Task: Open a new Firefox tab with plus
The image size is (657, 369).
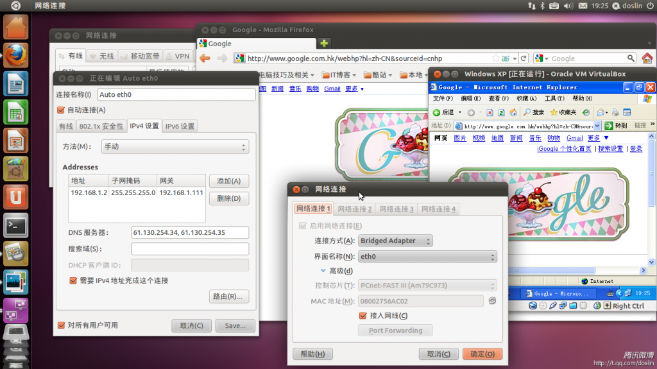Action: click(x=324, y=43)
